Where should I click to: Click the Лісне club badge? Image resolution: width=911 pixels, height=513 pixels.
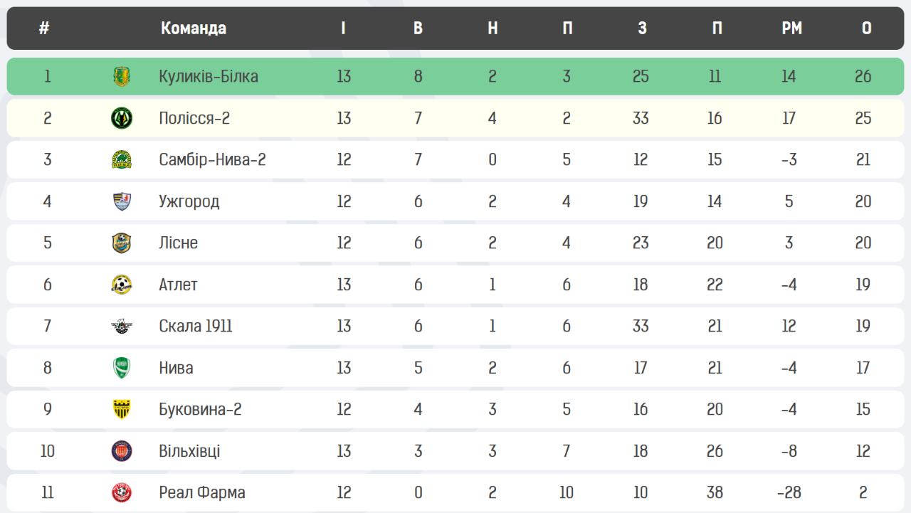[122, 243]
